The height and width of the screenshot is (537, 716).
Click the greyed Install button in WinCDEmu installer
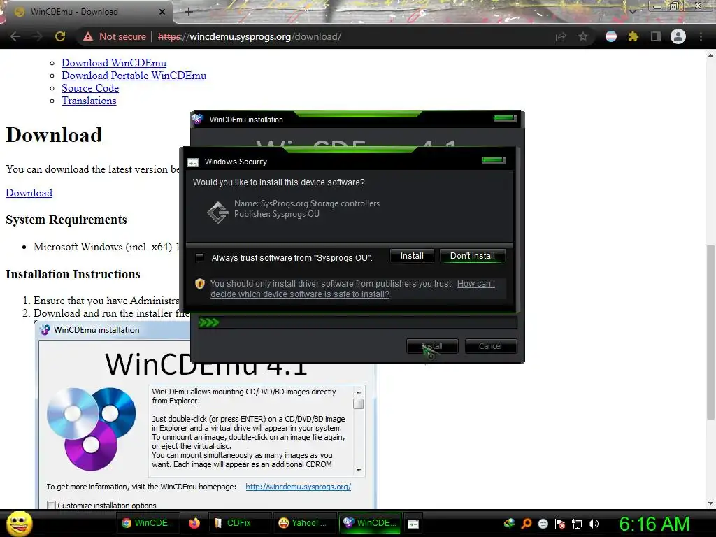432,346
